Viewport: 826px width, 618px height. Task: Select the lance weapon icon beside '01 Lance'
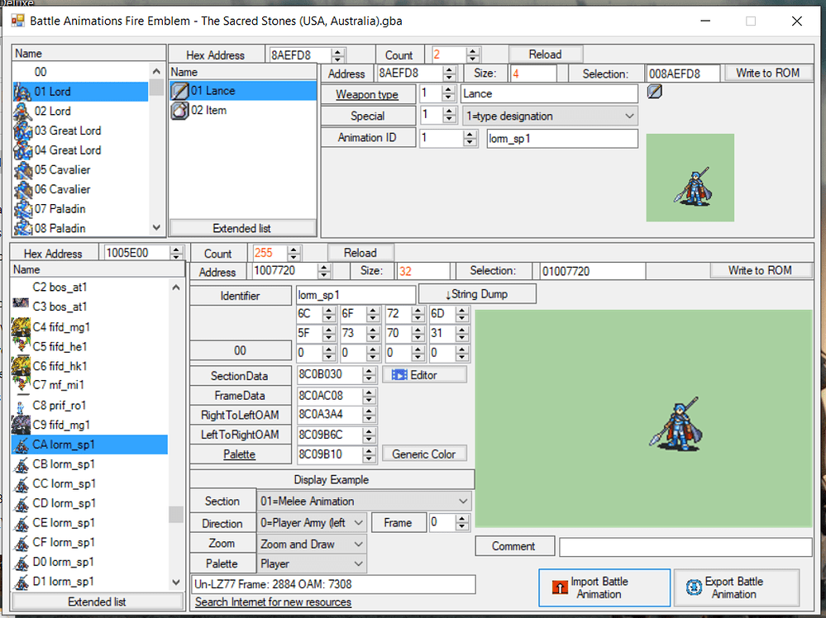[x=179, y=91]
